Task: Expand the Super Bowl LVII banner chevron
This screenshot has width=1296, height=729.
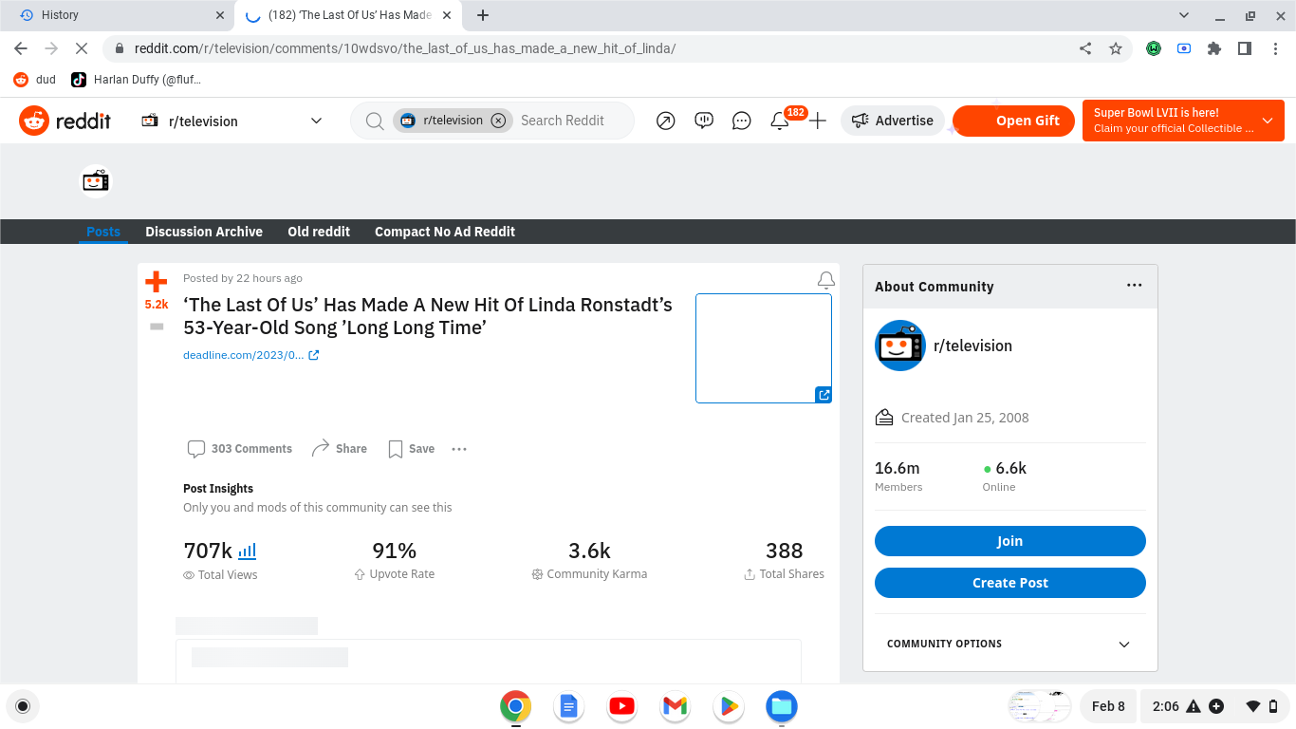Action: point(1267,121)
